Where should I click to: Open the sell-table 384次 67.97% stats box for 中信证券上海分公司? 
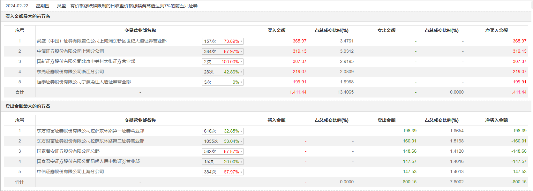tap(223, 172)
